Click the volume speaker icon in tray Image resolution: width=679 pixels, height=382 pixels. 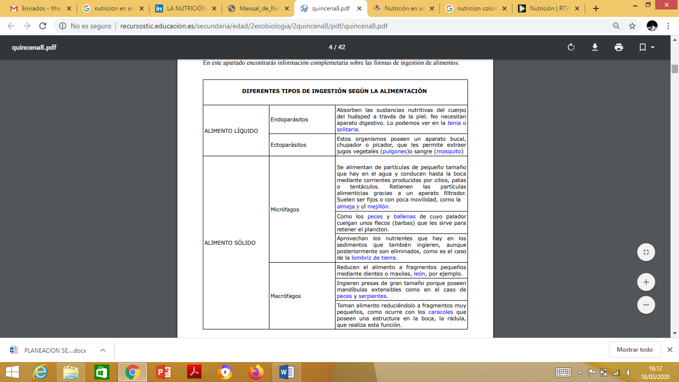coord(628,372)
